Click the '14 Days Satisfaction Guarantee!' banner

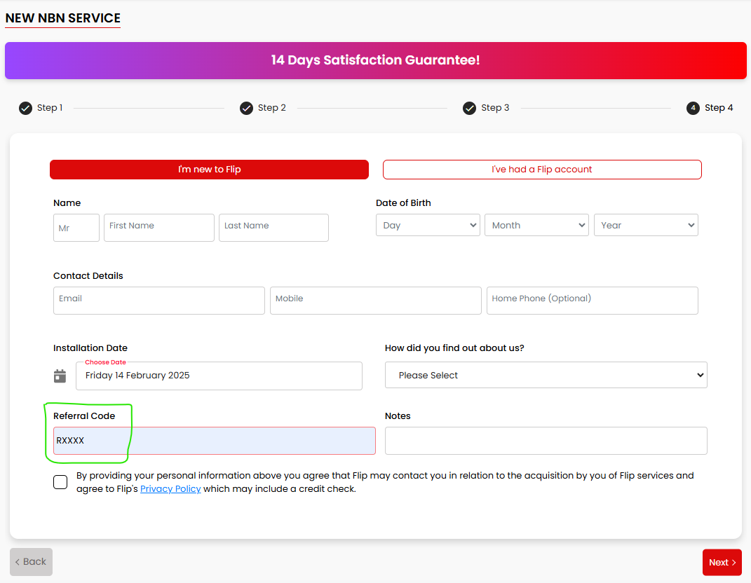376,60
